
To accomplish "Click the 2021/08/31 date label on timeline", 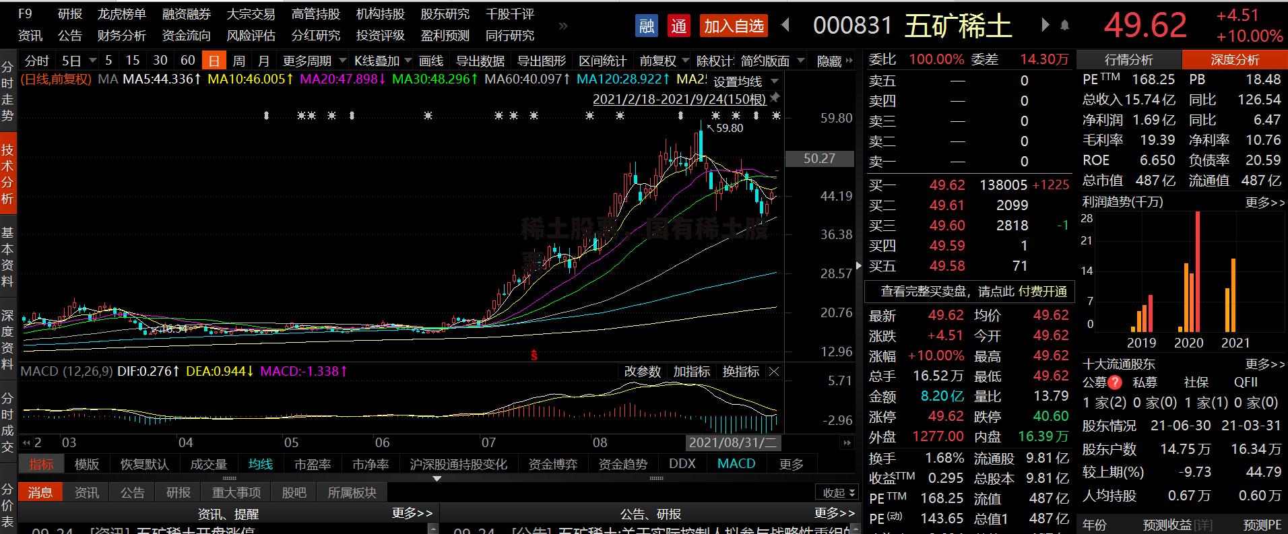I will [733, 442].
